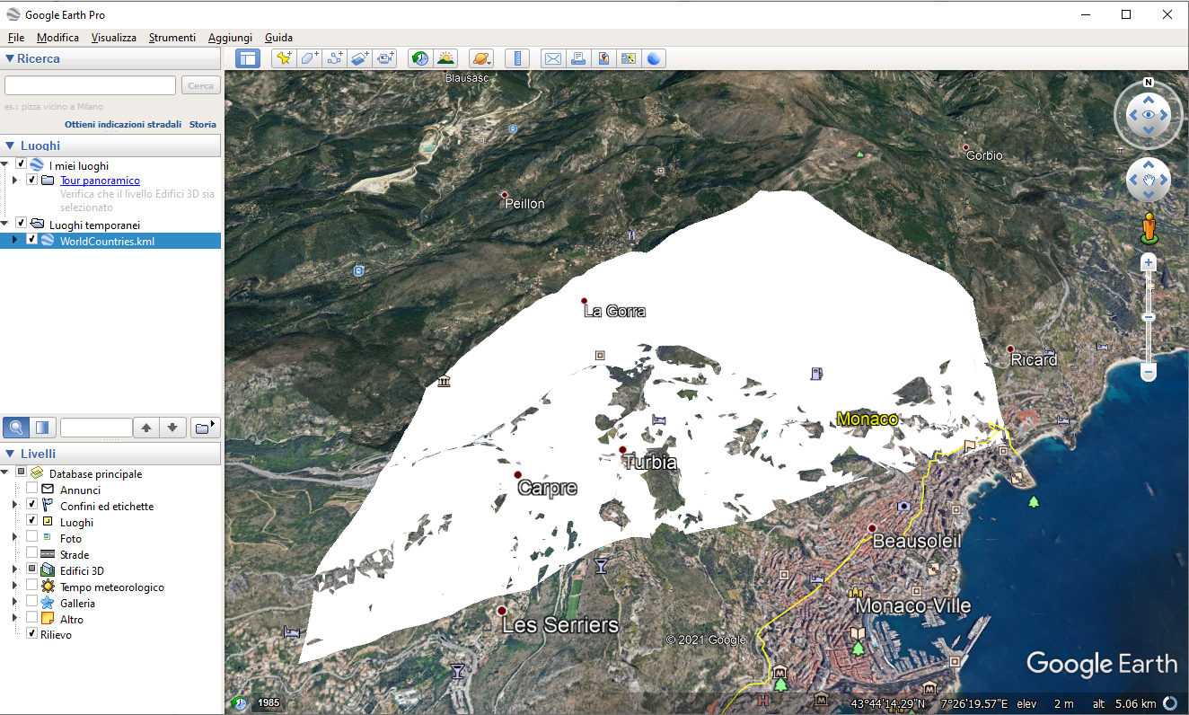Click the Cerca search button
This screenshot has height=715, width=1189.
pos(200,85)
